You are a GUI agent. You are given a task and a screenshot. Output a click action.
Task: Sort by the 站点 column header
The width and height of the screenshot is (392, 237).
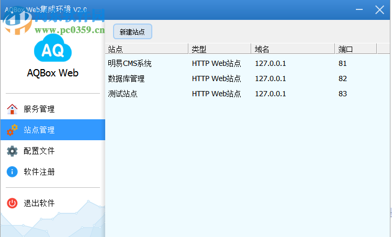(147, 49)
